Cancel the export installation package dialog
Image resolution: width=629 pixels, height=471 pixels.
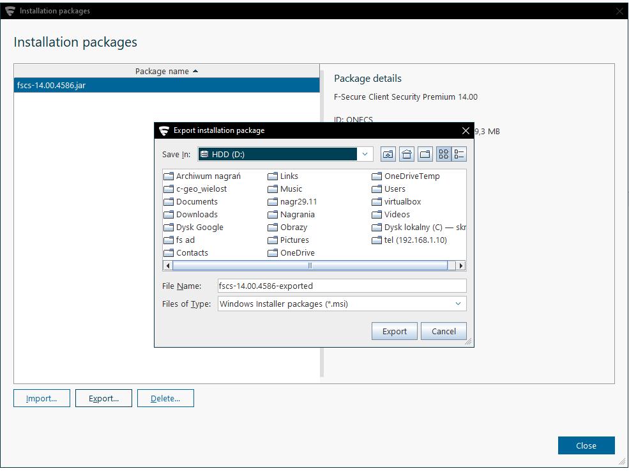tap(444, 331)
